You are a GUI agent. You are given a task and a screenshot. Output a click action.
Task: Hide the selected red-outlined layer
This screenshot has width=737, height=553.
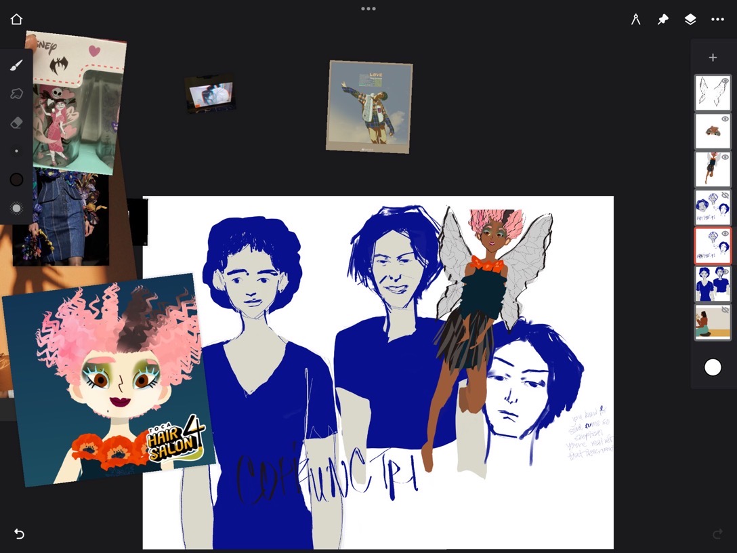[725, 234]
